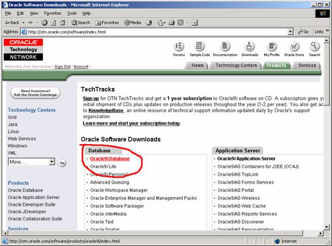Go to the Home page icon
This screenshot has width=332, height=246.
point(62,22)
